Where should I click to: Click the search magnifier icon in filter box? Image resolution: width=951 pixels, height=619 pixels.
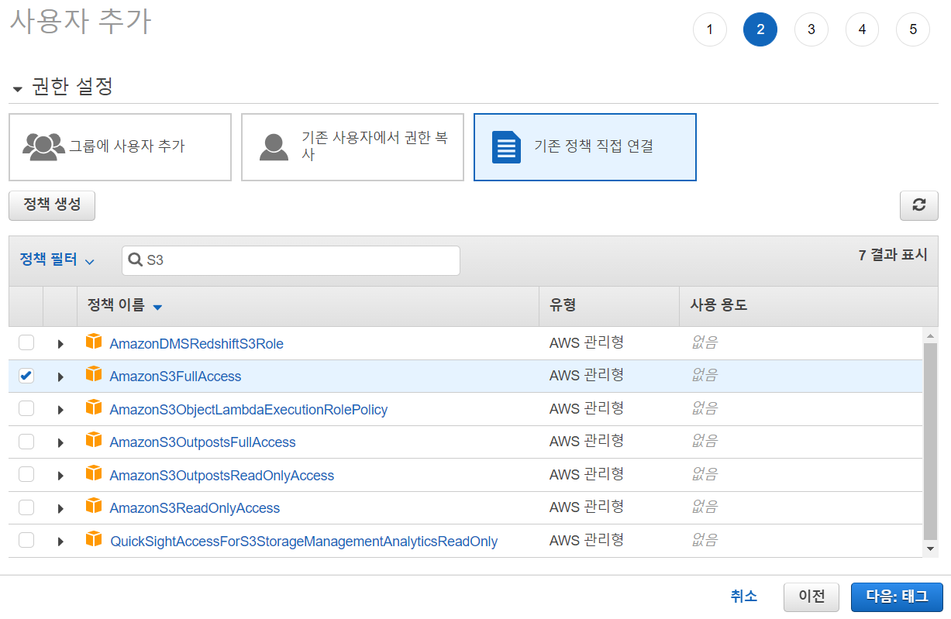135,260
